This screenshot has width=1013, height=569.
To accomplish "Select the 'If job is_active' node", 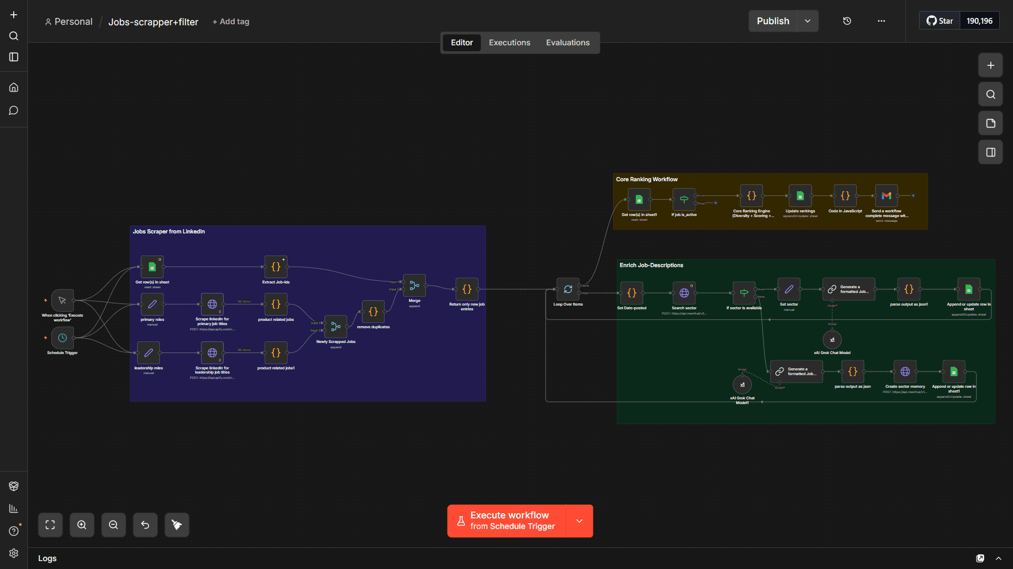I will point(684,199).
